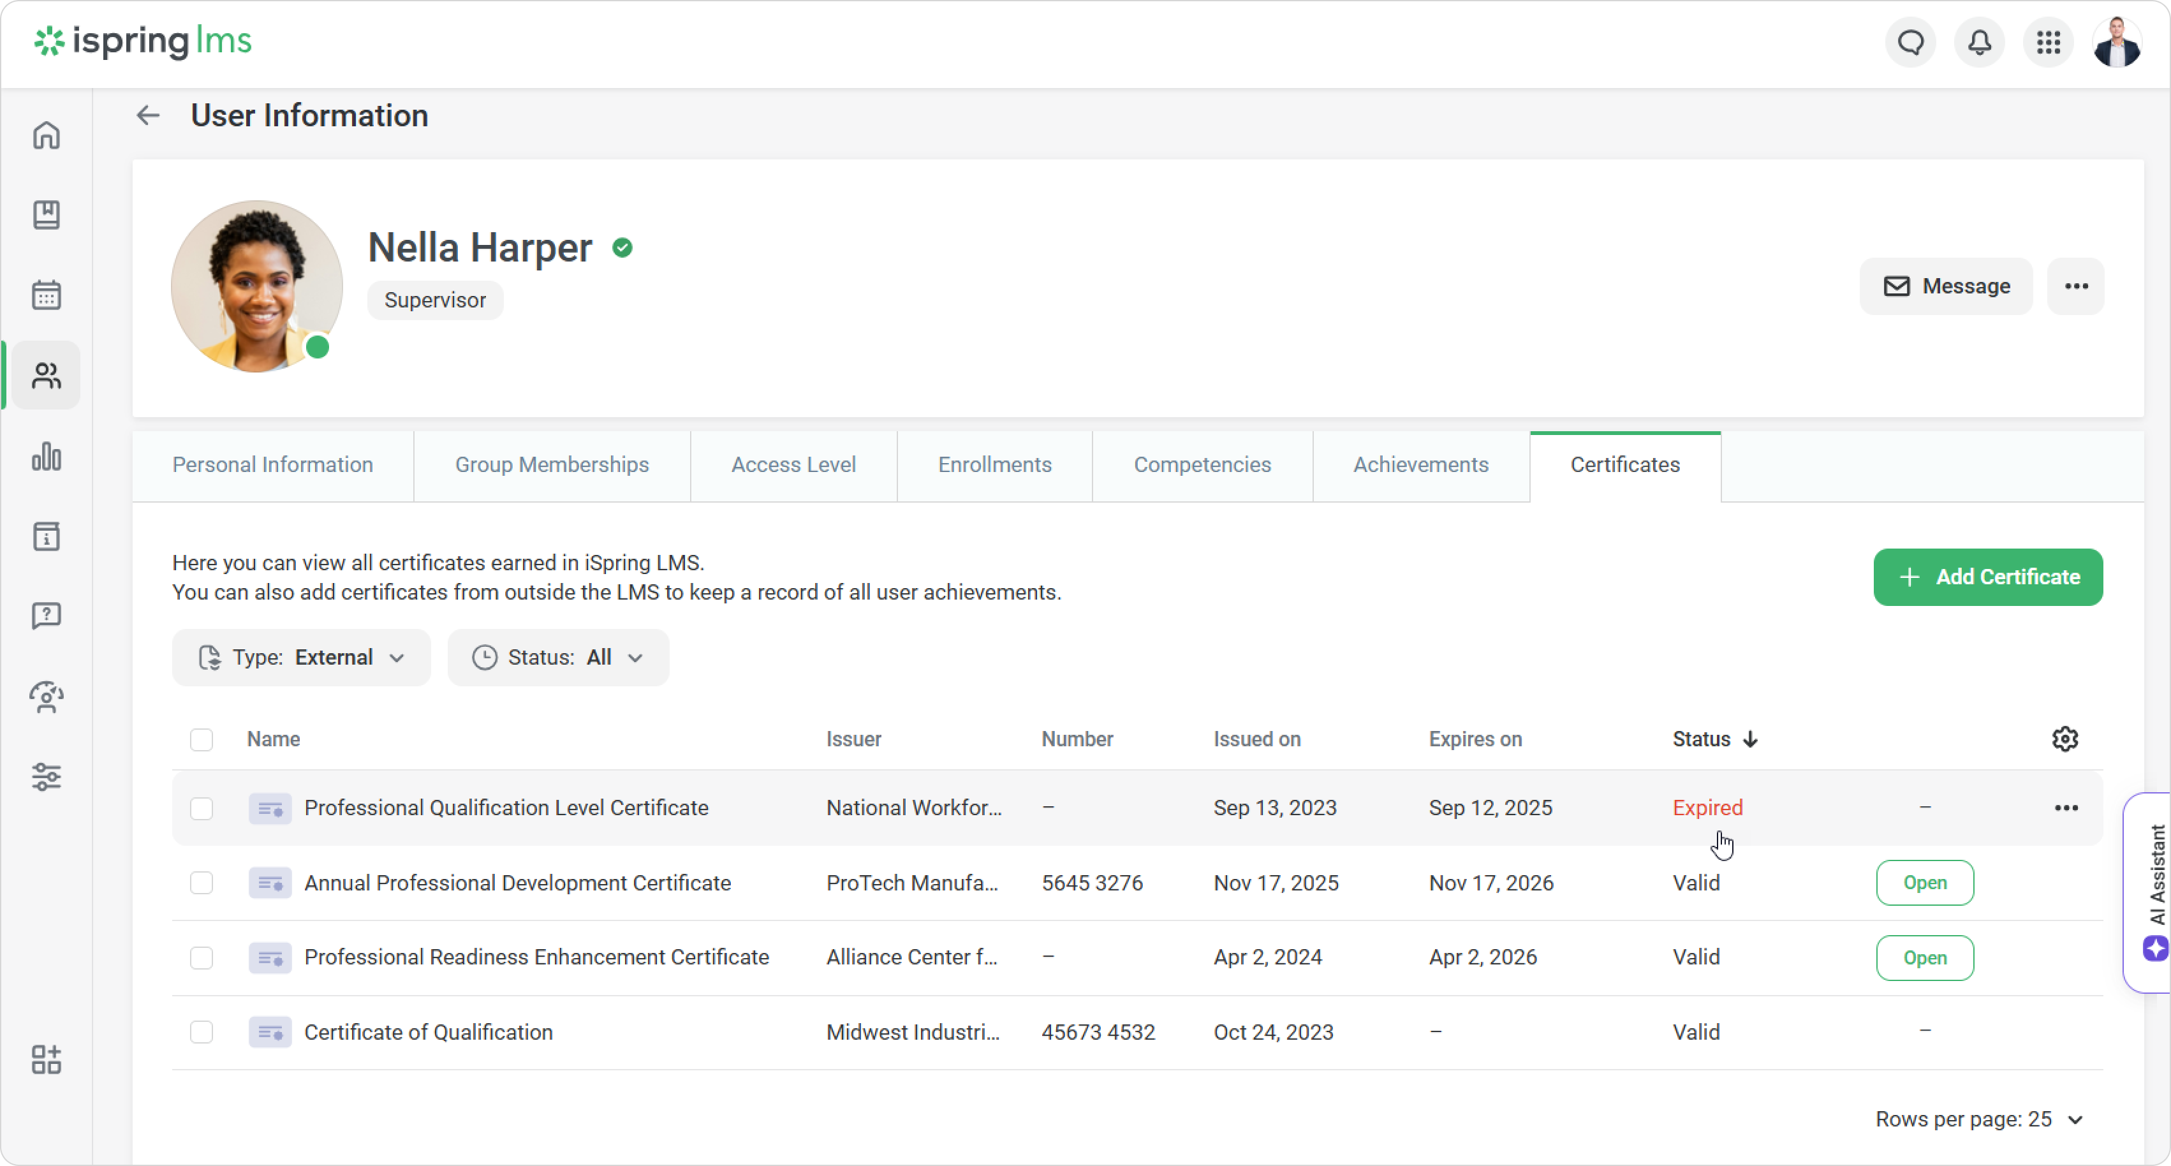Open table column settings gear

(2064, 739)
